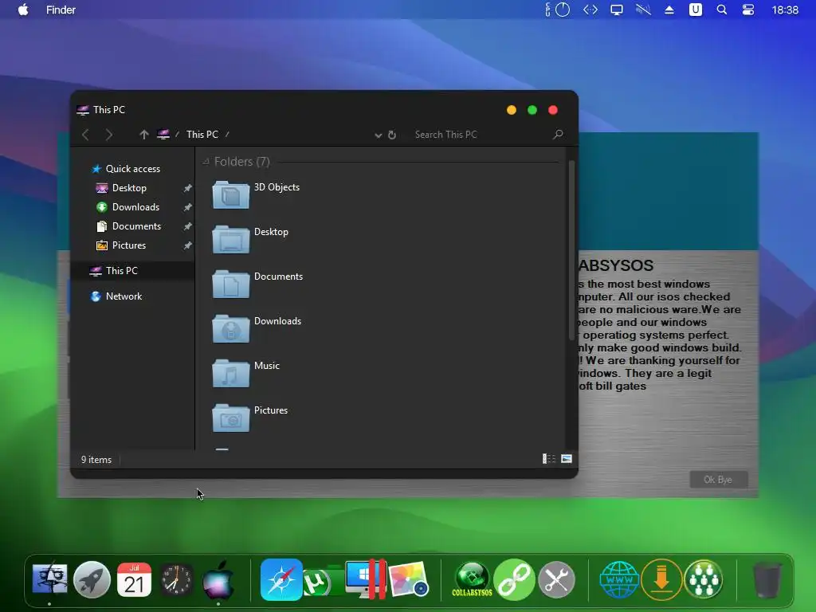Switch to large icons view in status bar
The height and width of the screenshot is (612, 816).
567,458
